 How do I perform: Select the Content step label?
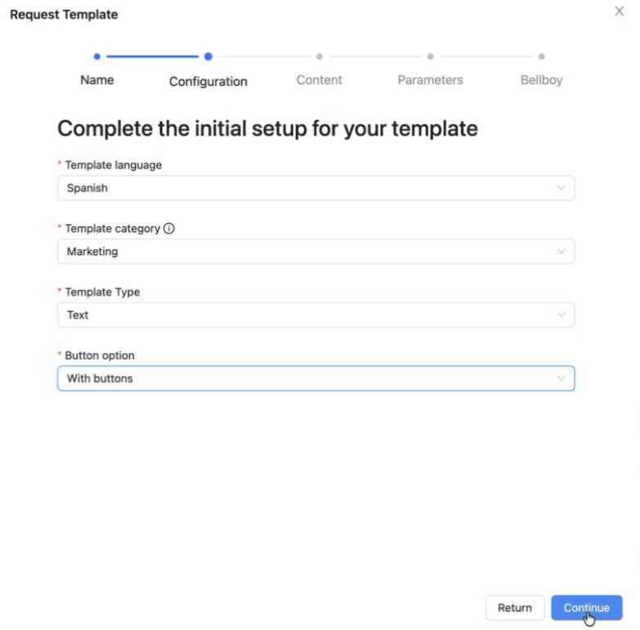pyautogui.click(x=319, y=80)
